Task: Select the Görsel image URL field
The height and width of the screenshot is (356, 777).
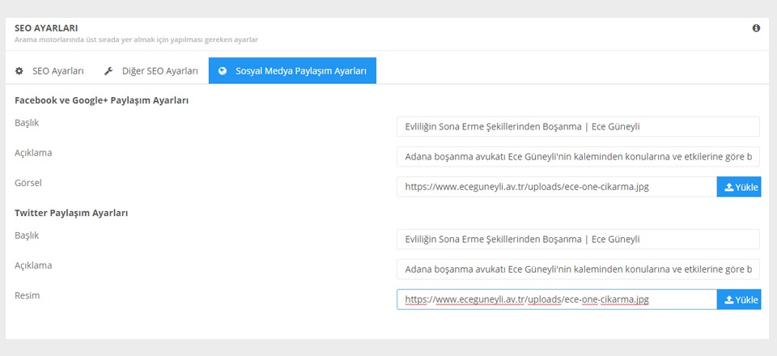Action: point(557,187)
